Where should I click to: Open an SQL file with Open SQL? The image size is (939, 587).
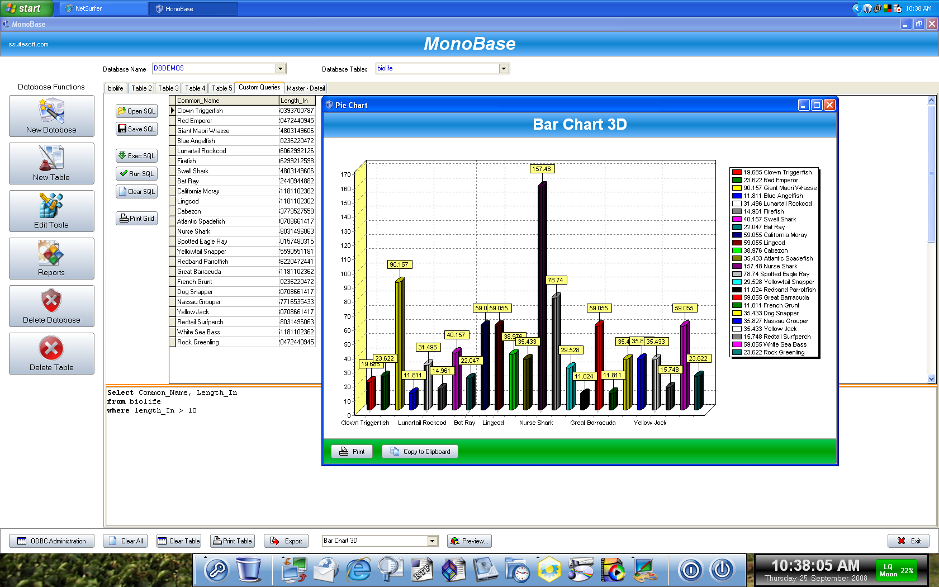click(136, 111)
